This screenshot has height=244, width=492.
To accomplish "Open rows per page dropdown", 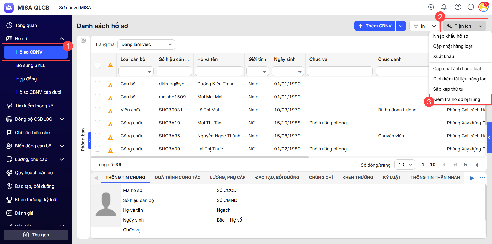I will (x=405, y=165).
